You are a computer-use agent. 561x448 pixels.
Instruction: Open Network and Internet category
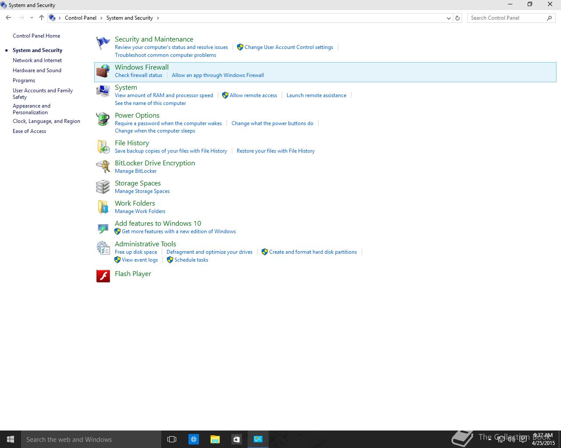(x=37, y=60)
